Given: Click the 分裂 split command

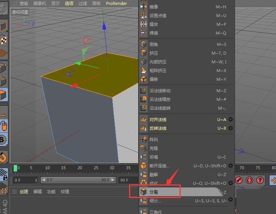Looking at the screenshot, I should point(181,192).
